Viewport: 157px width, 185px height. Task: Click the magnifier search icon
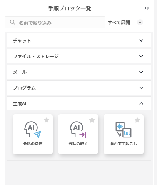(13, 22)
